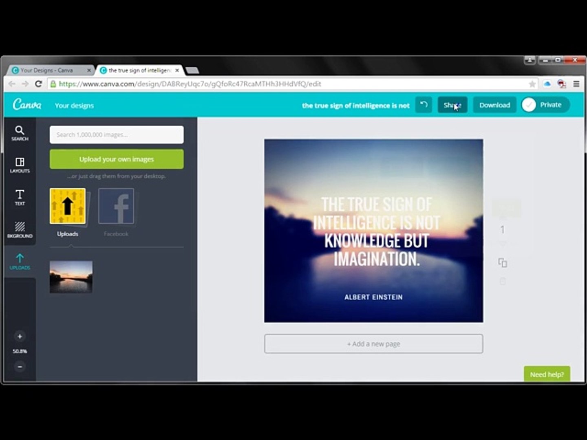This screenshot has height=440, width=587.
Task: Click the 50.8% zoom level
Action: [x=20, y=351]
